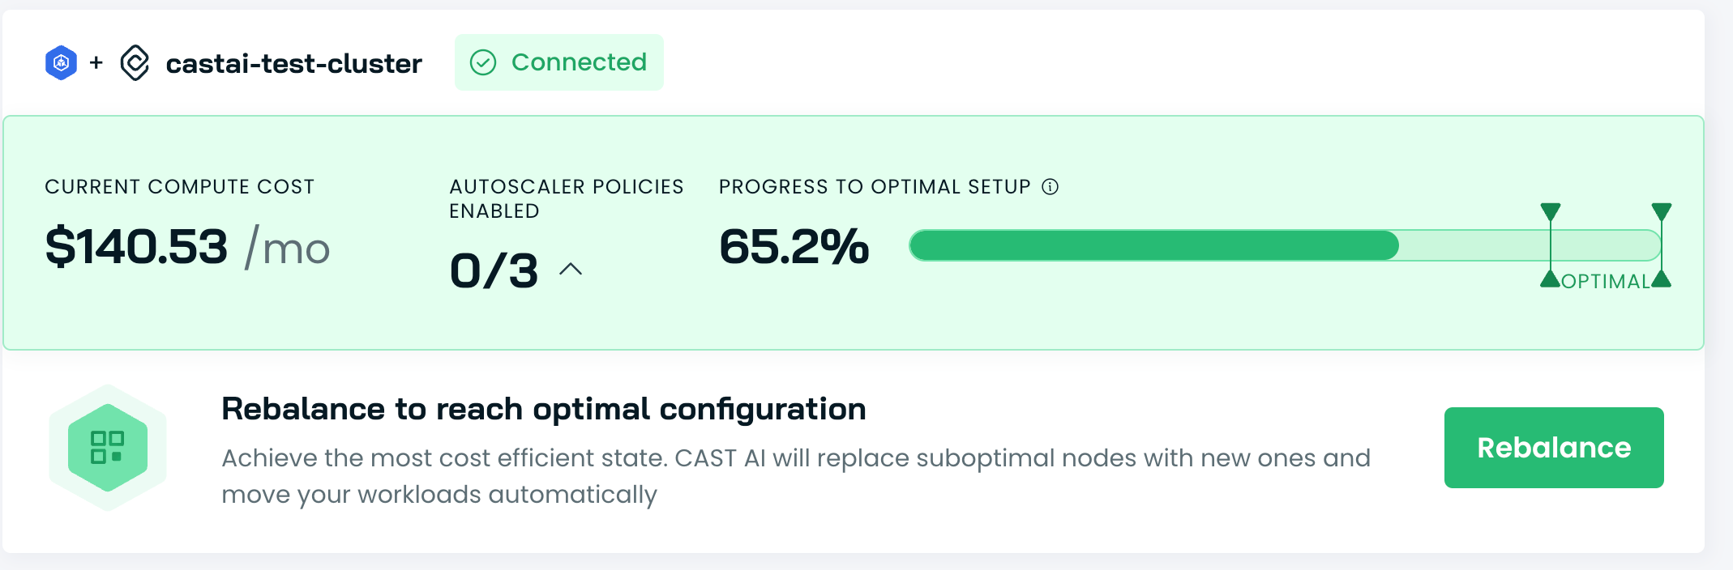This screenshot has width=1733, height=570.
Task: Click the left optimal range top triangle marker
Action: (x=1551, y=212)
